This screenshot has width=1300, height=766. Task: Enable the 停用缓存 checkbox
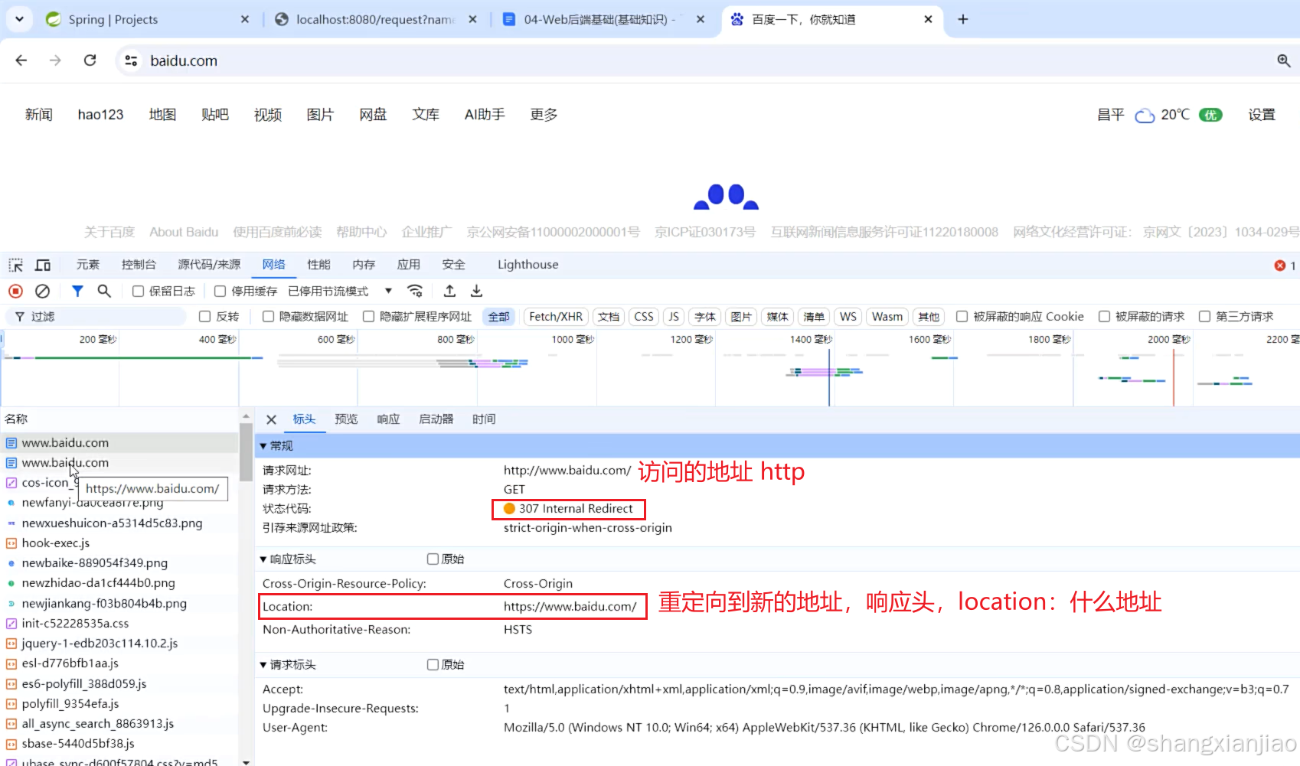(220, 291)
